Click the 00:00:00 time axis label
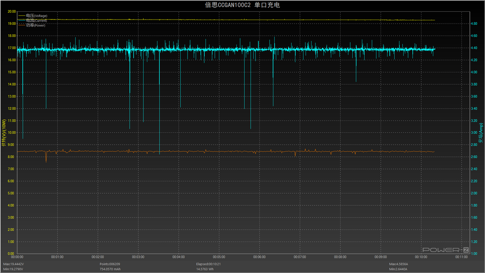This screenshot has width=485, height=273. point(17,257)
